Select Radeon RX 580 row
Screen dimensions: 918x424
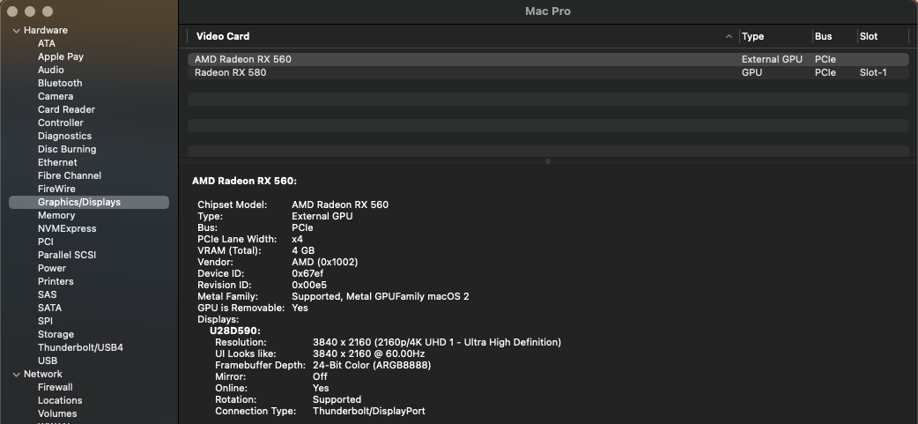(548, 72)
